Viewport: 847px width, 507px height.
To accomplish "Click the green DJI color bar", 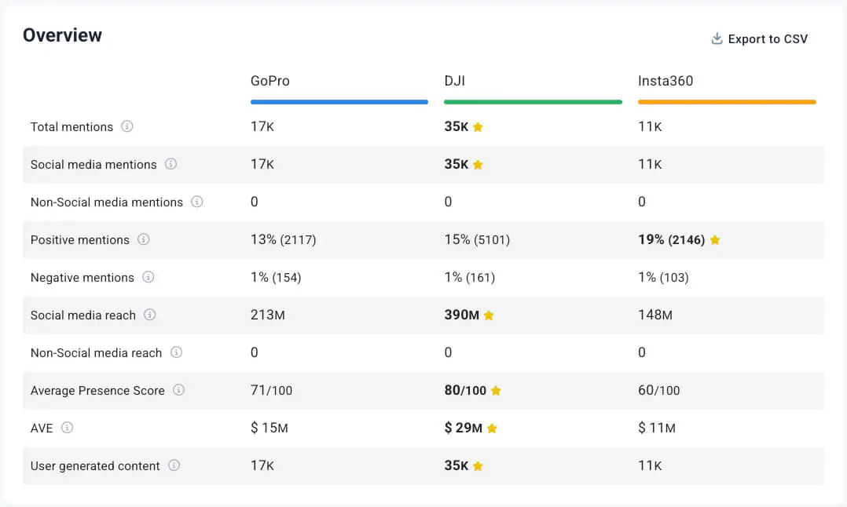I will 533,102.
